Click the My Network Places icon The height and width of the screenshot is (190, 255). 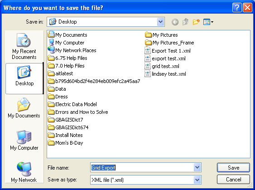(x=51, y=50)
